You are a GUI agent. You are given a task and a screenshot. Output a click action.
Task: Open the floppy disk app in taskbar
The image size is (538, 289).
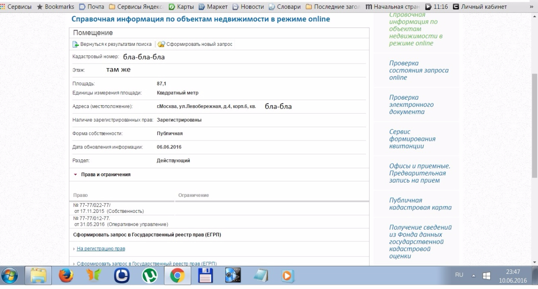click(206, 276)
